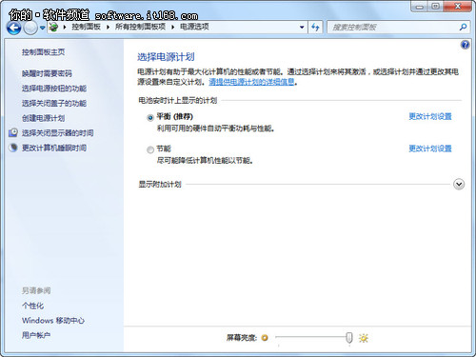Click the 屏幕亮度 slider handle
476x357 pixels.
[348, 338]
